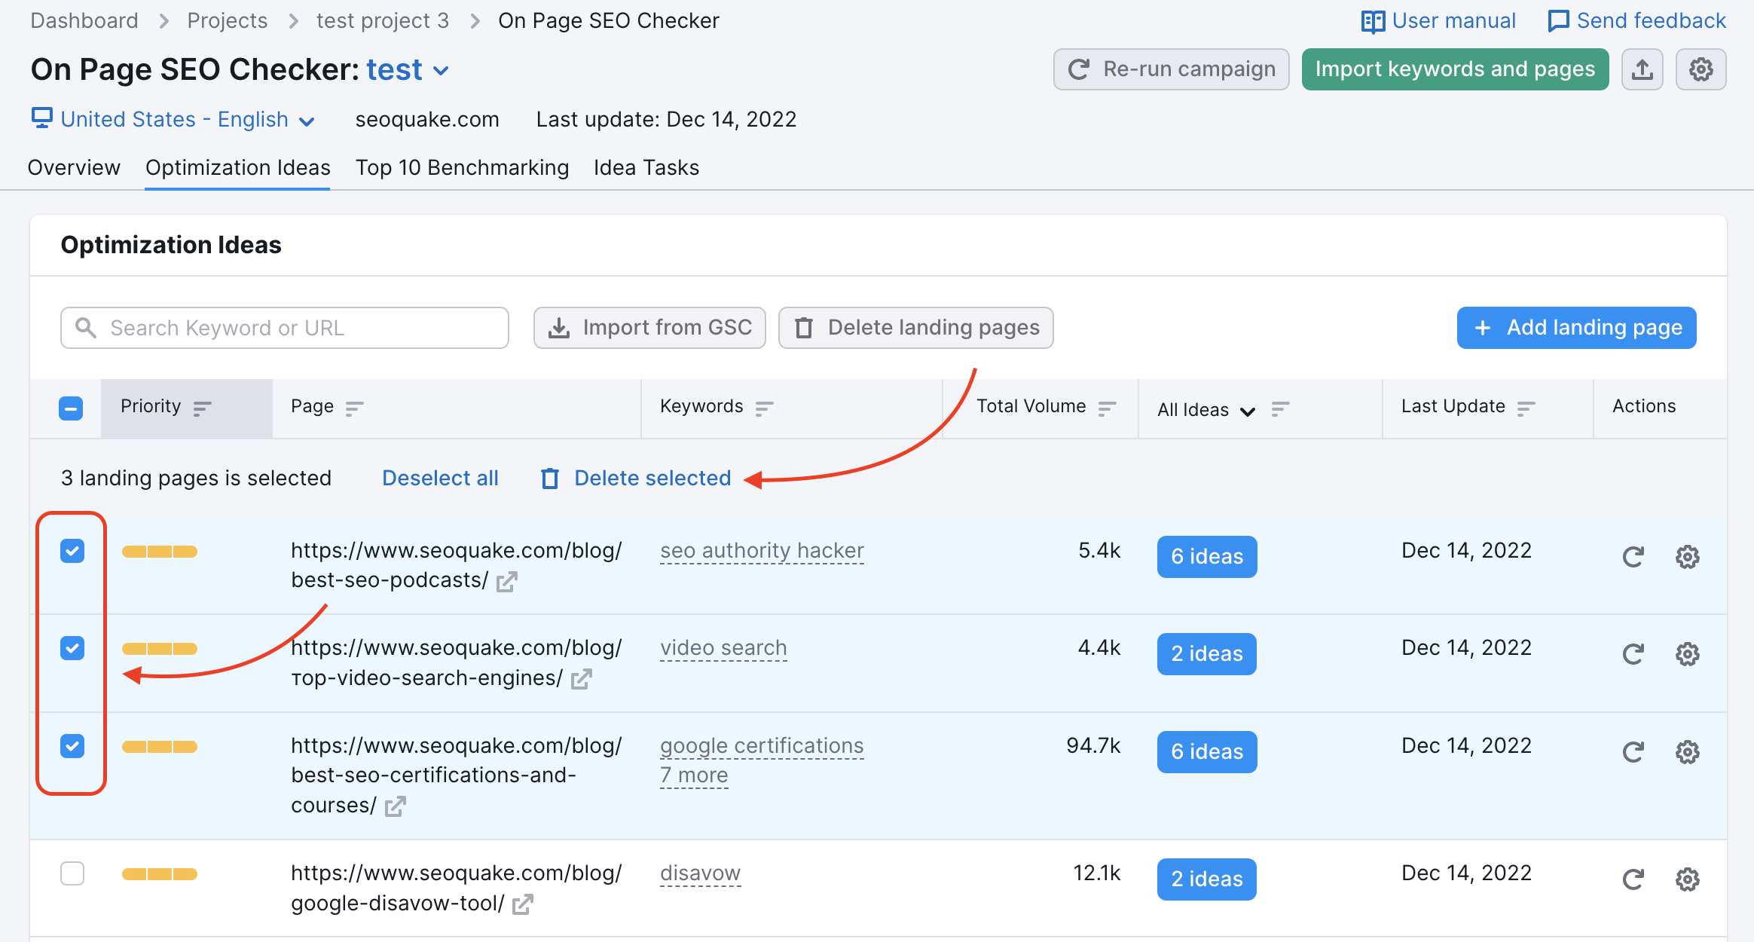Sort by Last Update column icon
This screenshot has width=1754, height=942.
(1526, 408)
